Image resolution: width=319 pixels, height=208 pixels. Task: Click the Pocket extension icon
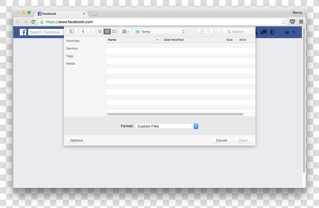(x=292, y=22)
